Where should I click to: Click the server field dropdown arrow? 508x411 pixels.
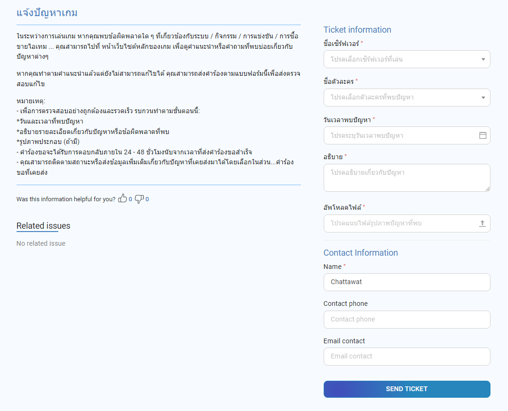[x=483, y=60]
